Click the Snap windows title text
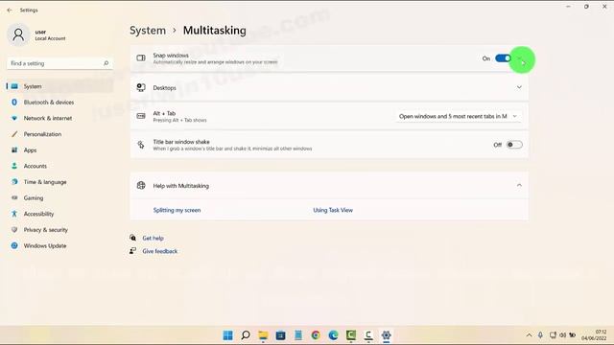This screenshot has height=345, width=614. (171, 56)
